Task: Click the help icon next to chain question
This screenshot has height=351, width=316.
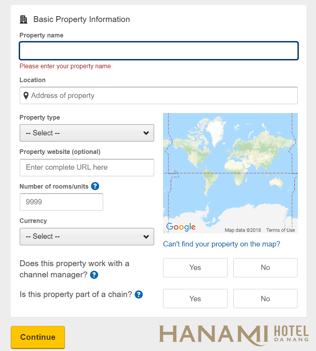Action: click(x=138, y=294)
